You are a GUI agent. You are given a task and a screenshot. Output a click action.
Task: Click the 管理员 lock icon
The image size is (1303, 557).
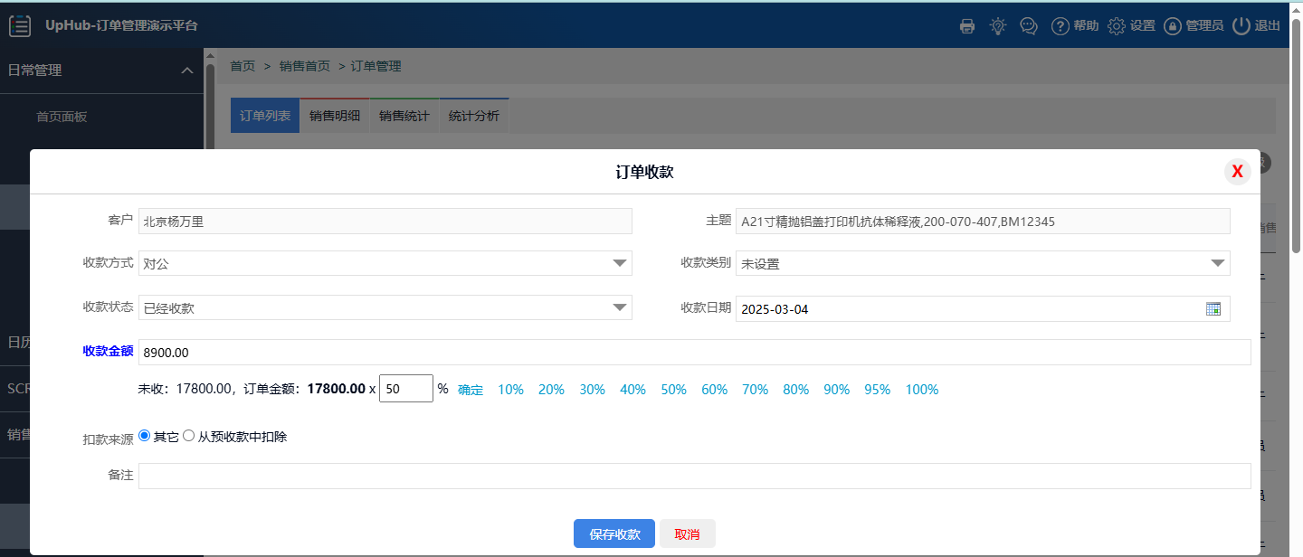[x=1173, y=26]
